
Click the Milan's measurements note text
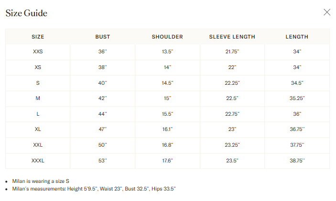94,189
